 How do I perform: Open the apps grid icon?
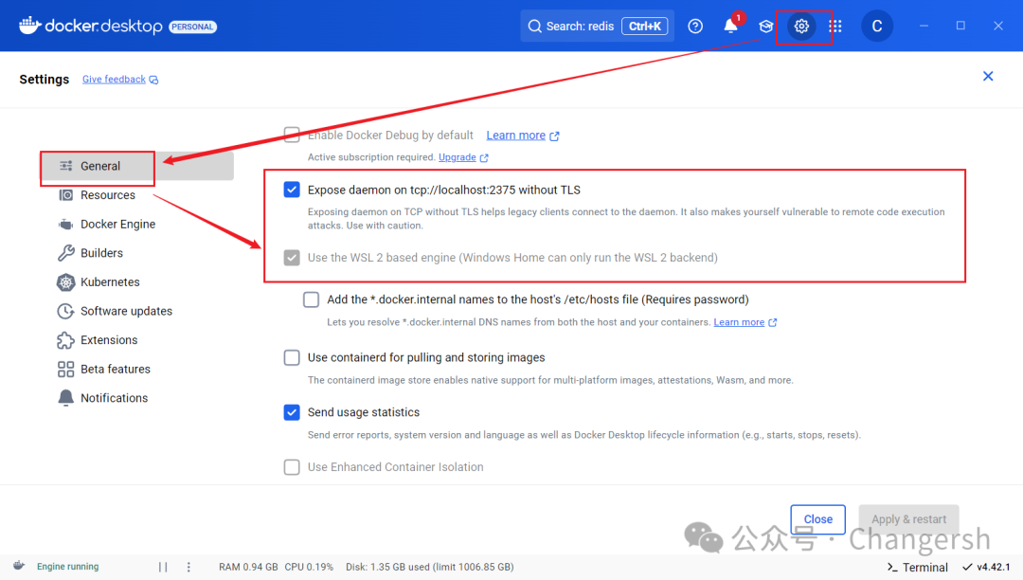coord(835,27)
